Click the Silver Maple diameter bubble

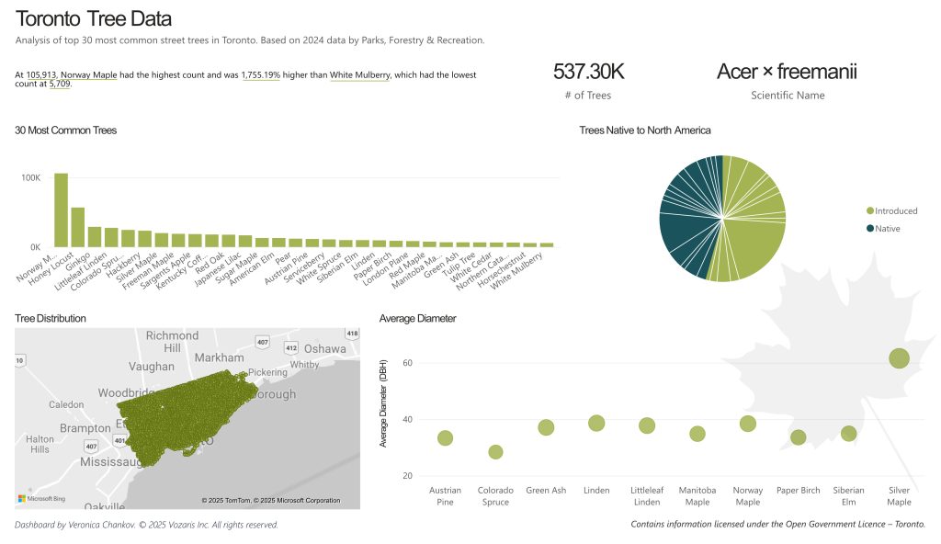[x=899, y=358]
